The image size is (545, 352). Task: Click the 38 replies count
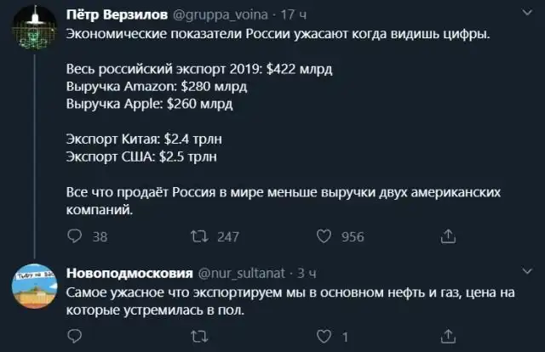click(x=100, y=237)
